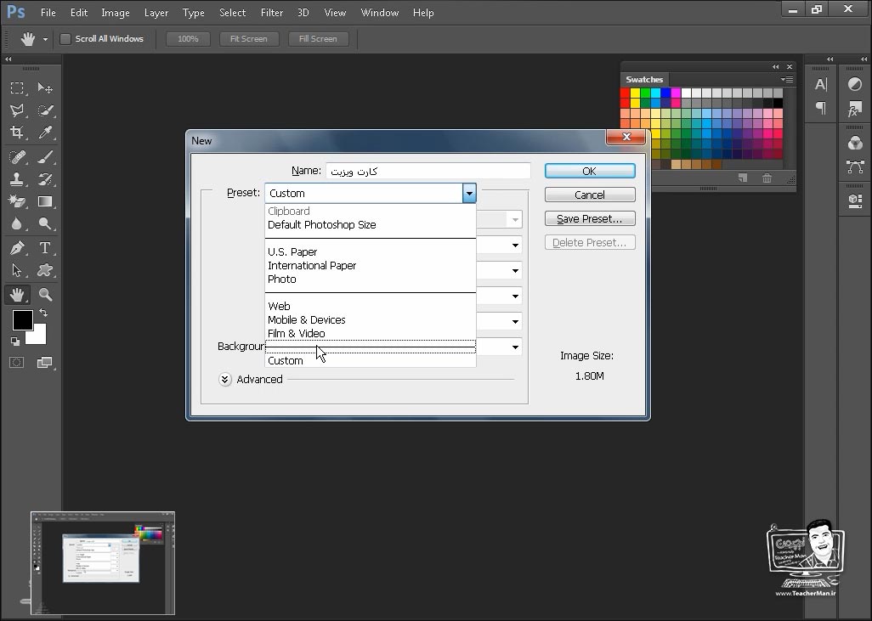The height and width of the screenshot is (621, 872).
Task: Select the Brush tool
Action: [45, 157]
